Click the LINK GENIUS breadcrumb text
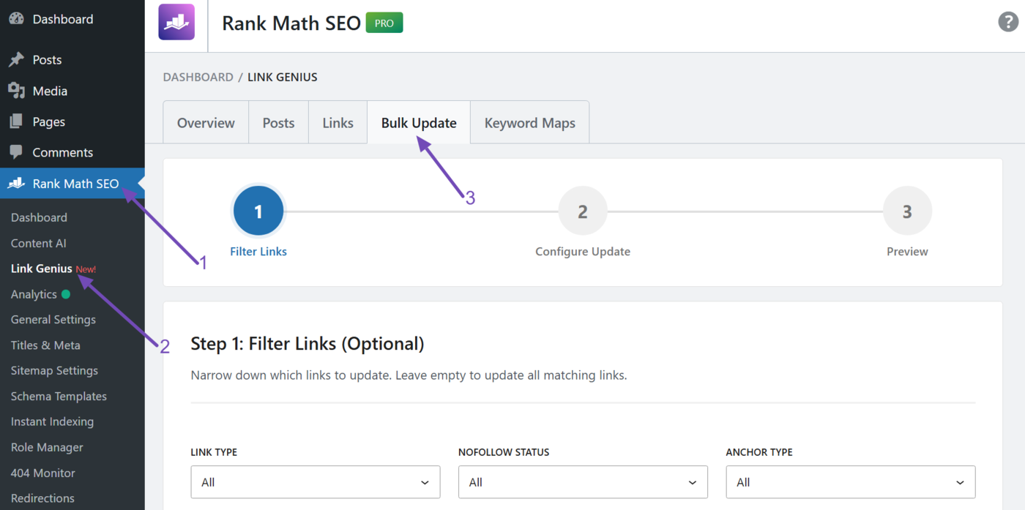Image resolution: width=1025 pixels, height=510 pixels. pos(283,77)
